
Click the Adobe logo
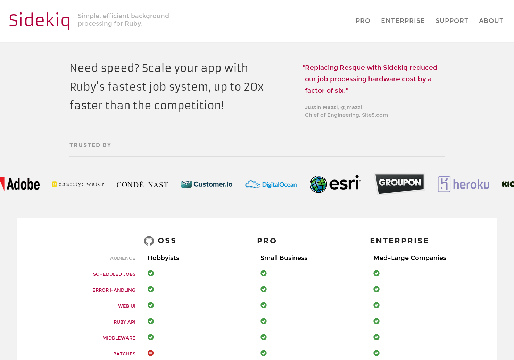pyautogui.click(x=20, y=184)
